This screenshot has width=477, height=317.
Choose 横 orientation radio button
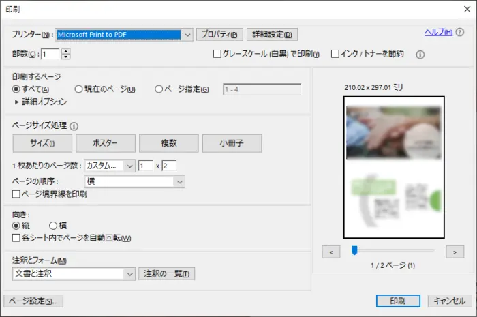53,226
